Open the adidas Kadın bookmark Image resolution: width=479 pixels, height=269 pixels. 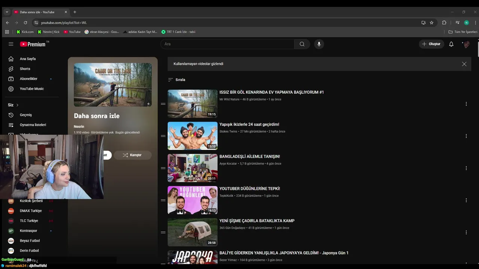[140, 32]
